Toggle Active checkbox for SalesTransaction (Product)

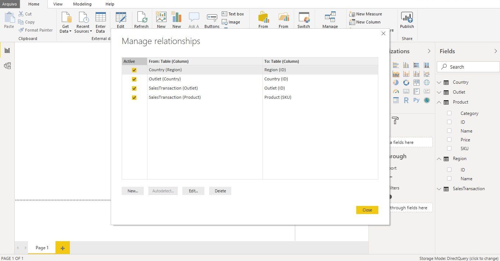pyautogui.click(x=134, y=98)
